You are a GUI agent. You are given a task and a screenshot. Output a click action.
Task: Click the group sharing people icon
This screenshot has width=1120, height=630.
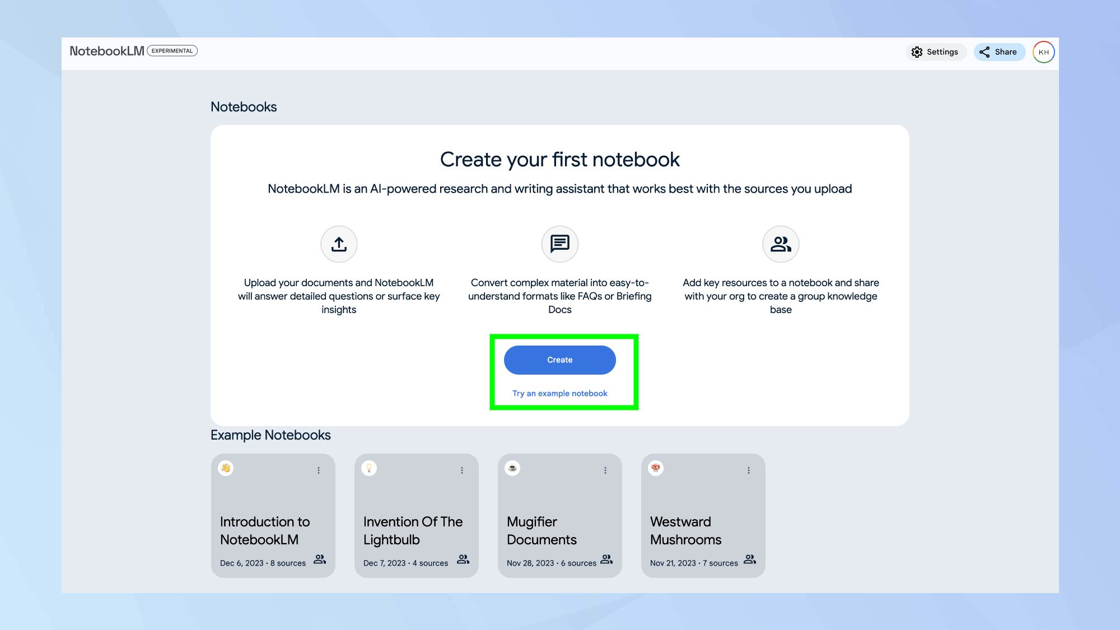pyautogui.click(x=781, y=244)
